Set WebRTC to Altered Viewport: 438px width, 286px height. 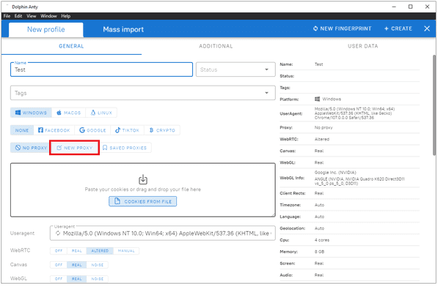pyautogui.click(x=100, y=251)
